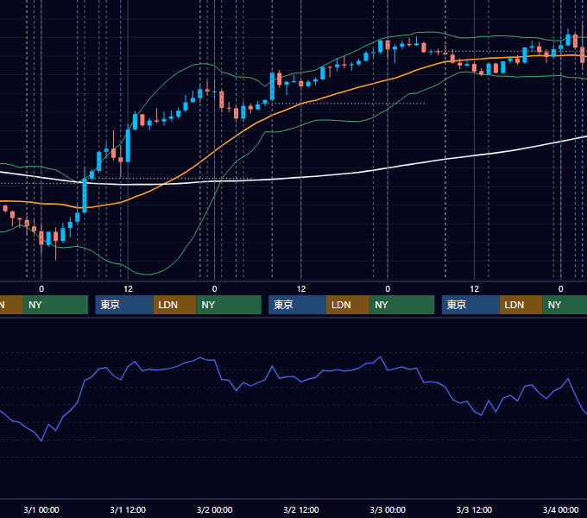Select the 東京 session block on 3/2
This screenshot has width=587, height=518.
tap(297, 305)
